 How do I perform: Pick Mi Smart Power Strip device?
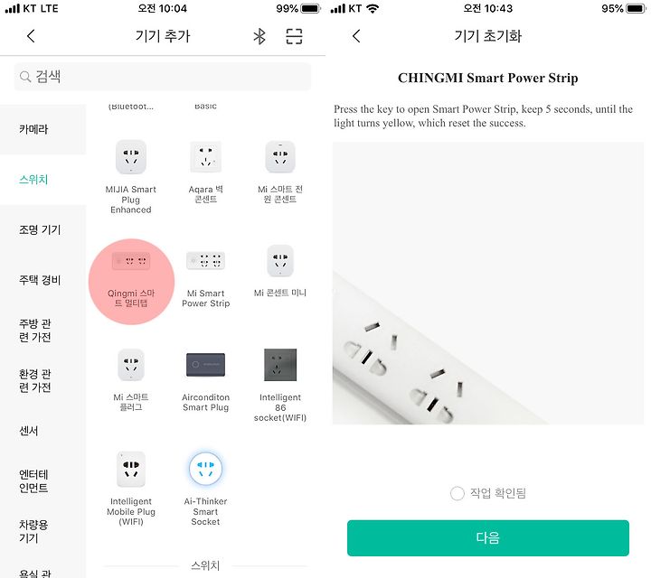click(x=205, y=279)
